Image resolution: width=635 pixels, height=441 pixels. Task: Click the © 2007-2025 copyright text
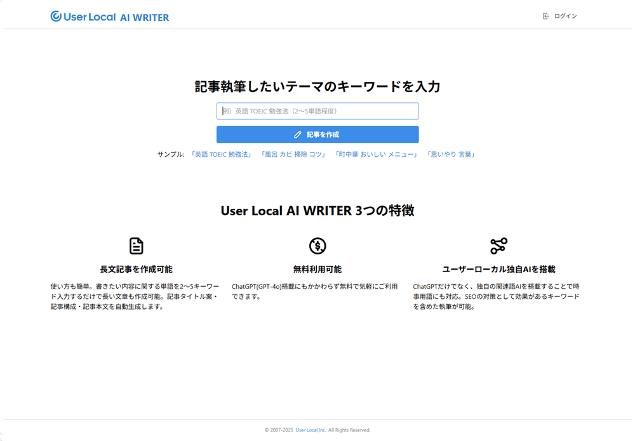coord(279,430)
